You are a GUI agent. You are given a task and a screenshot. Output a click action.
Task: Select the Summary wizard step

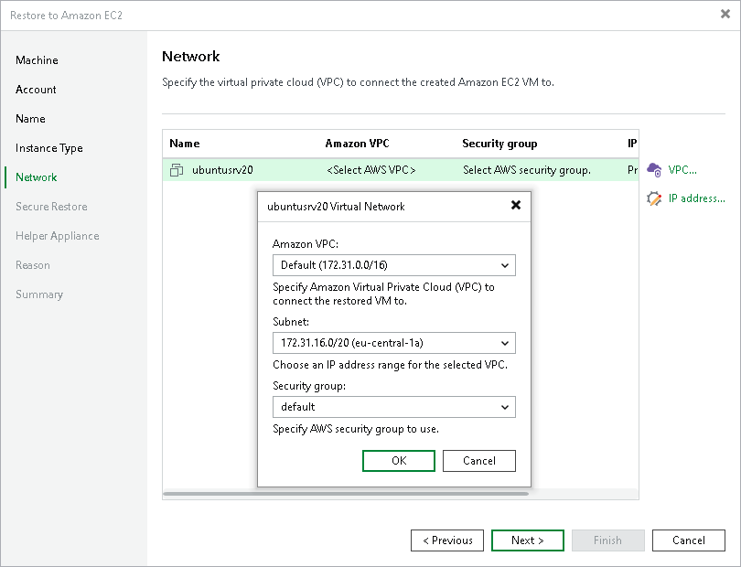coord(39,294)
